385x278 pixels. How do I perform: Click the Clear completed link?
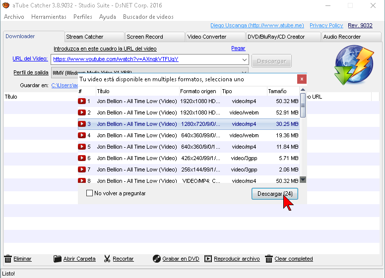coord(294,259)
